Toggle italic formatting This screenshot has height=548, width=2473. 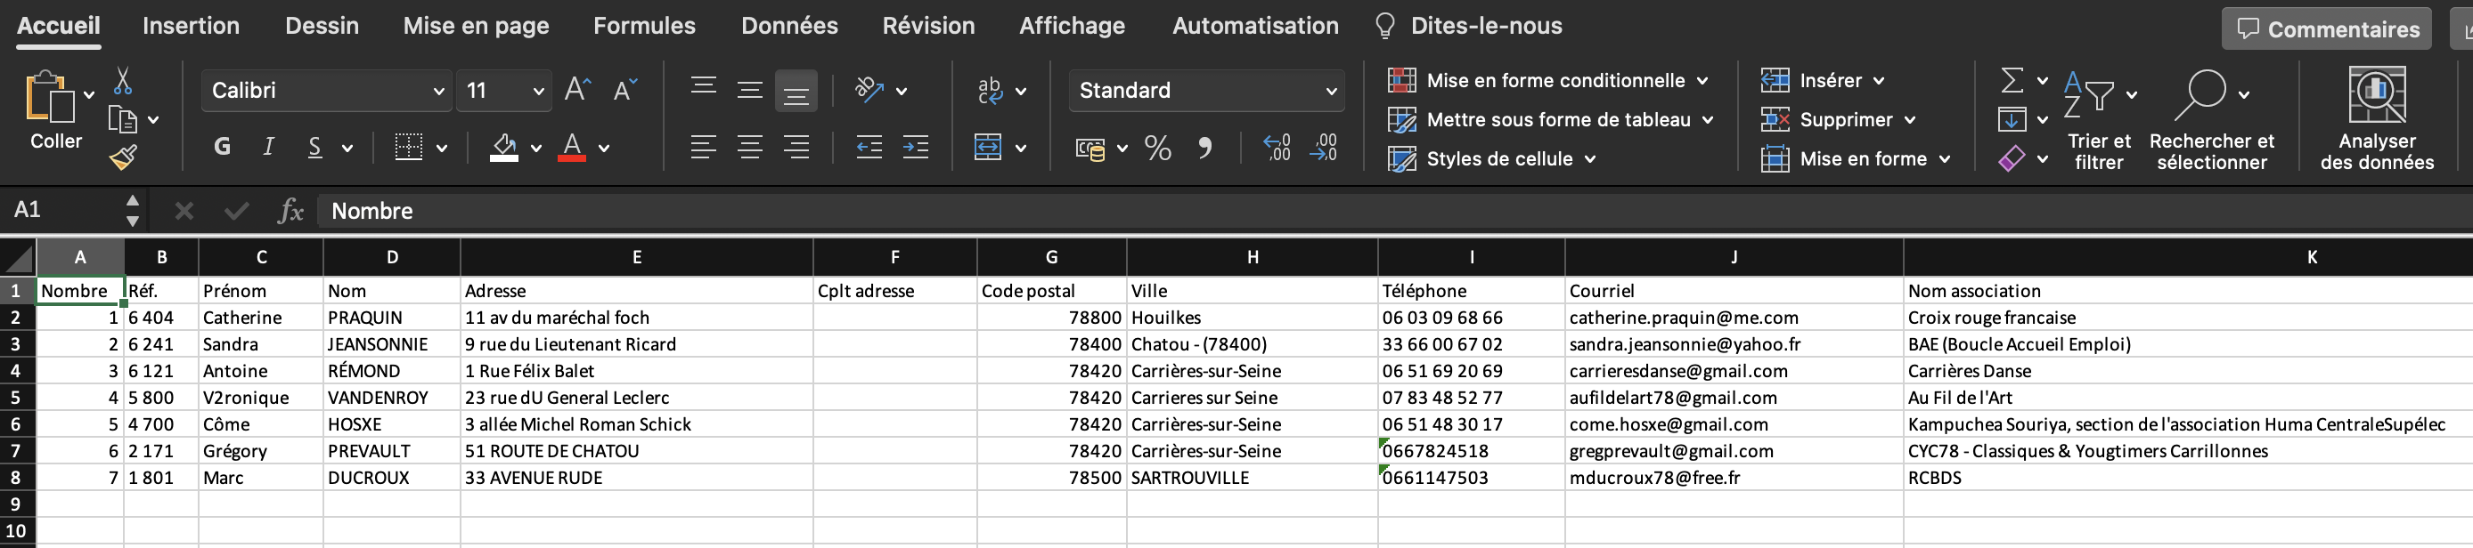(269, 147)
